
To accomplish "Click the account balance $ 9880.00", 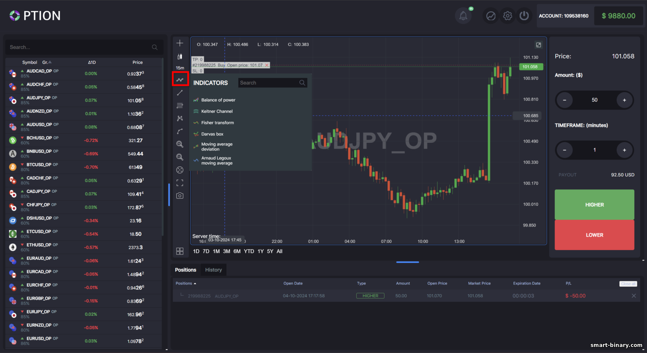I will click(619, 16).
